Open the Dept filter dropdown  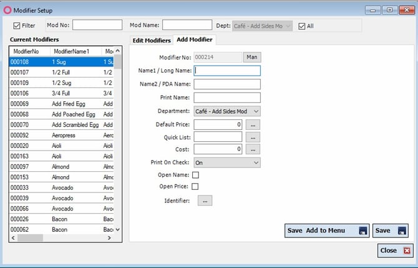coord(262,26)
